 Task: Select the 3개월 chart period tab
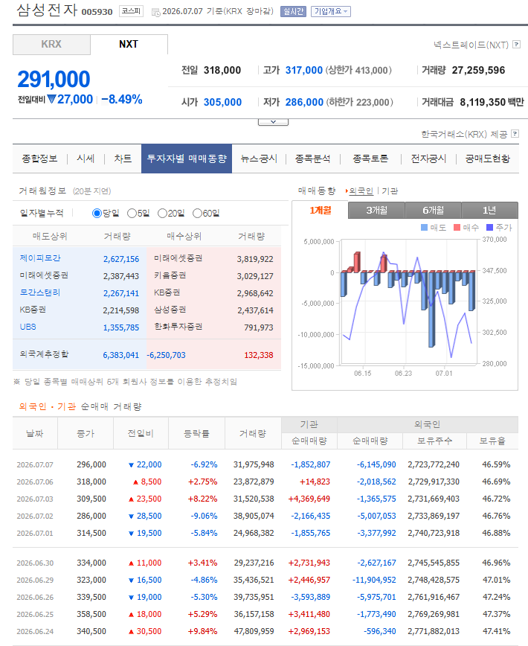[x=376, y=211]
